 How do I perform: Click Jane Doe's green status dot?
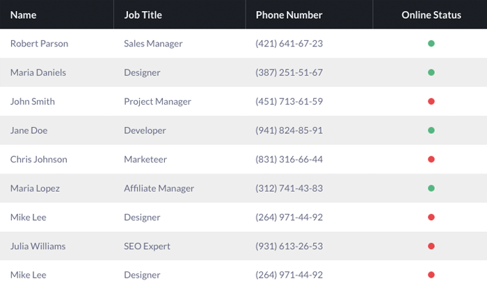431,131
